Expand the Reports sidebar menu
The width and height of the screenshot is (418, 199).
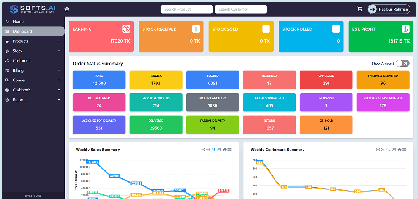32,100
